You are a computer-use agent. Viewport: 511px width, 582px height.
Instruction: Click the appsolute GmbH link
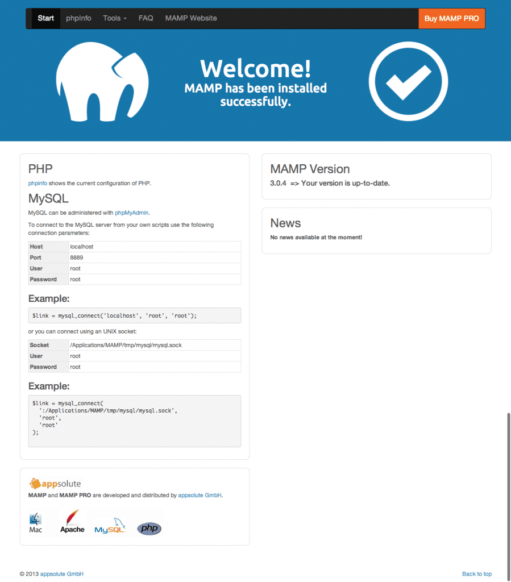tap(199, 494)
